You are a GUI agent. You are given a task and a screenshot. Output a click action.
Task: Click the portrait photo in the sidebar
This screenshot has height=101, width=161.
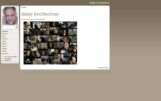[x=10, y=16]
